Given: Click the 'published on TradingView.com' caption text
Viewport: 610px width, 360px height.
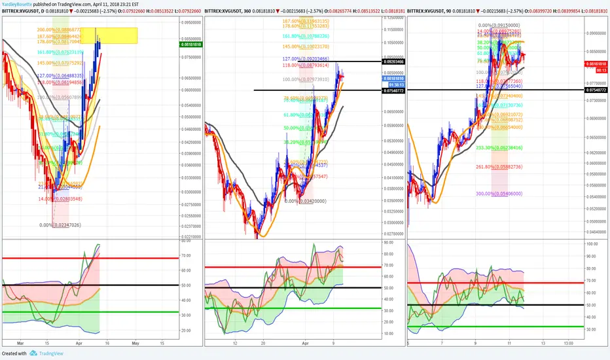Looking at the screenshot, I should click(62, 5).
